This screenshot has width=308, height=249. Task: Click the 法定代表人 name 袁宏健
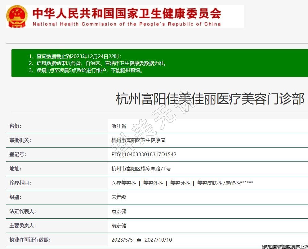(119, 212)
